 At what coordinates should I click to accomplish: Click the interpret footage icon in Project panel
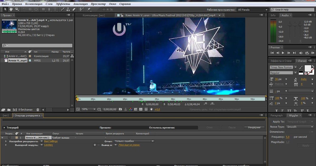(3, 110)
